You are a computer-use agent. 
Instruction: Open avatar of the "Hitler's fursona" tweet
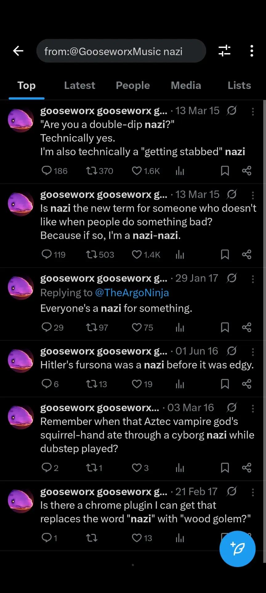click(x=21, y=361)
